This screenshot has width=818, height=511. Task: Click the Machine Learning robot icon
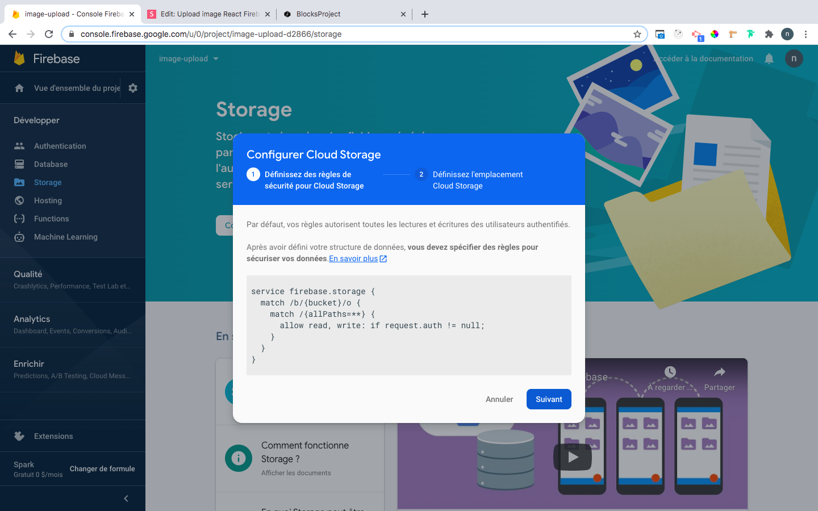(x=19, y=237)
